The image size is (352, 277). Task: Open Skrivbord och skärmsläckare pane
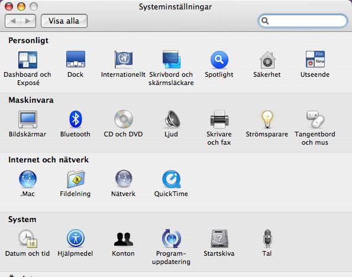(172, 60)
